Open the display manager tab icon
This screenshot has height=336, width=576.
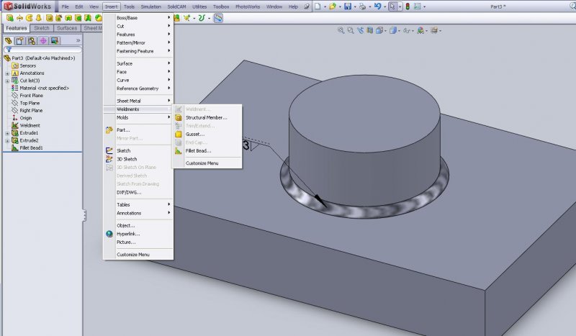click(x=55, y=41)
